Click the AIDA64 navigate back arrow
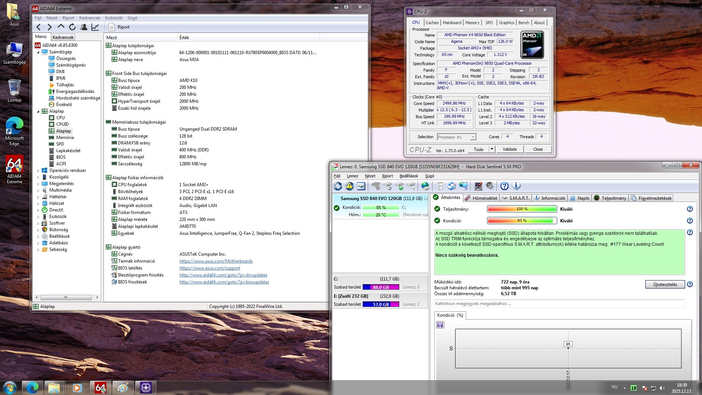 pyautogui.click(x=39, y=27)
